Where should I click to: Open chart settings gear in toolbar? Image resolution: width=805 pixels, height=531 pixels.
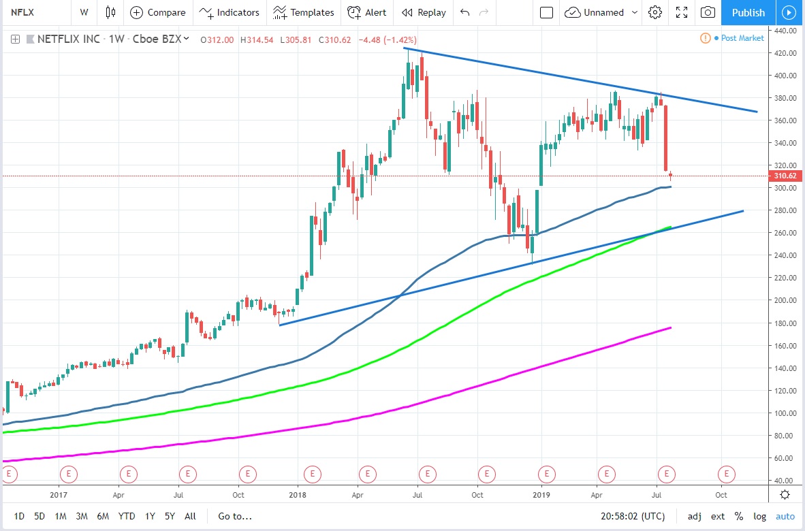[x=655, y=12]
